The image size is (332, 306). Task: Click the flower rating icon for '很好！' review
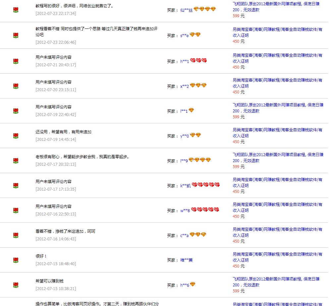16,260
